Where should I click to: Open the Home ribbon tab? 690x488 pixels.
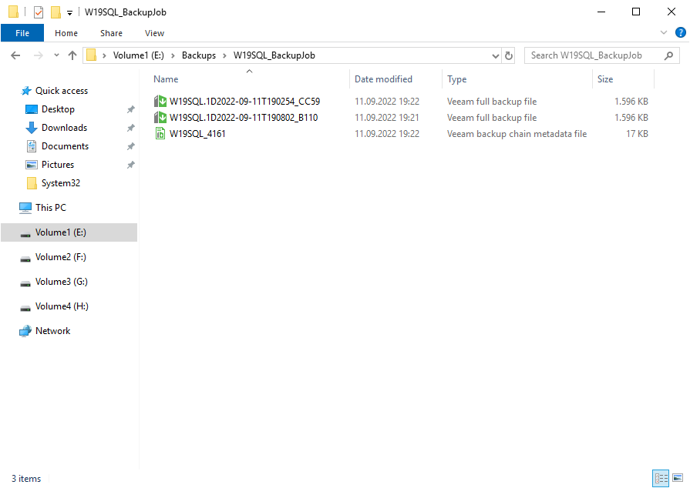(66, 33)
